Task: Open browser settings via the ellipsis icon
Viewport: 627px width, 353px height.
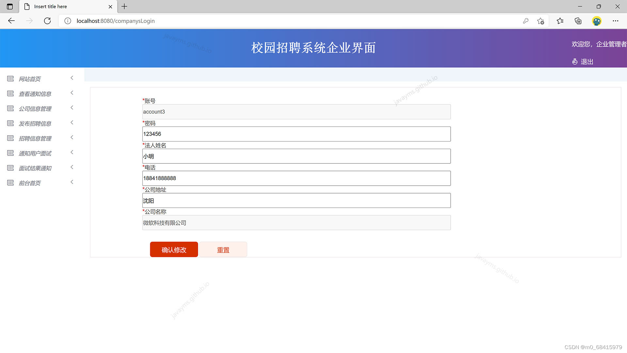Action: pyautogui.click(x=616, y=21)
